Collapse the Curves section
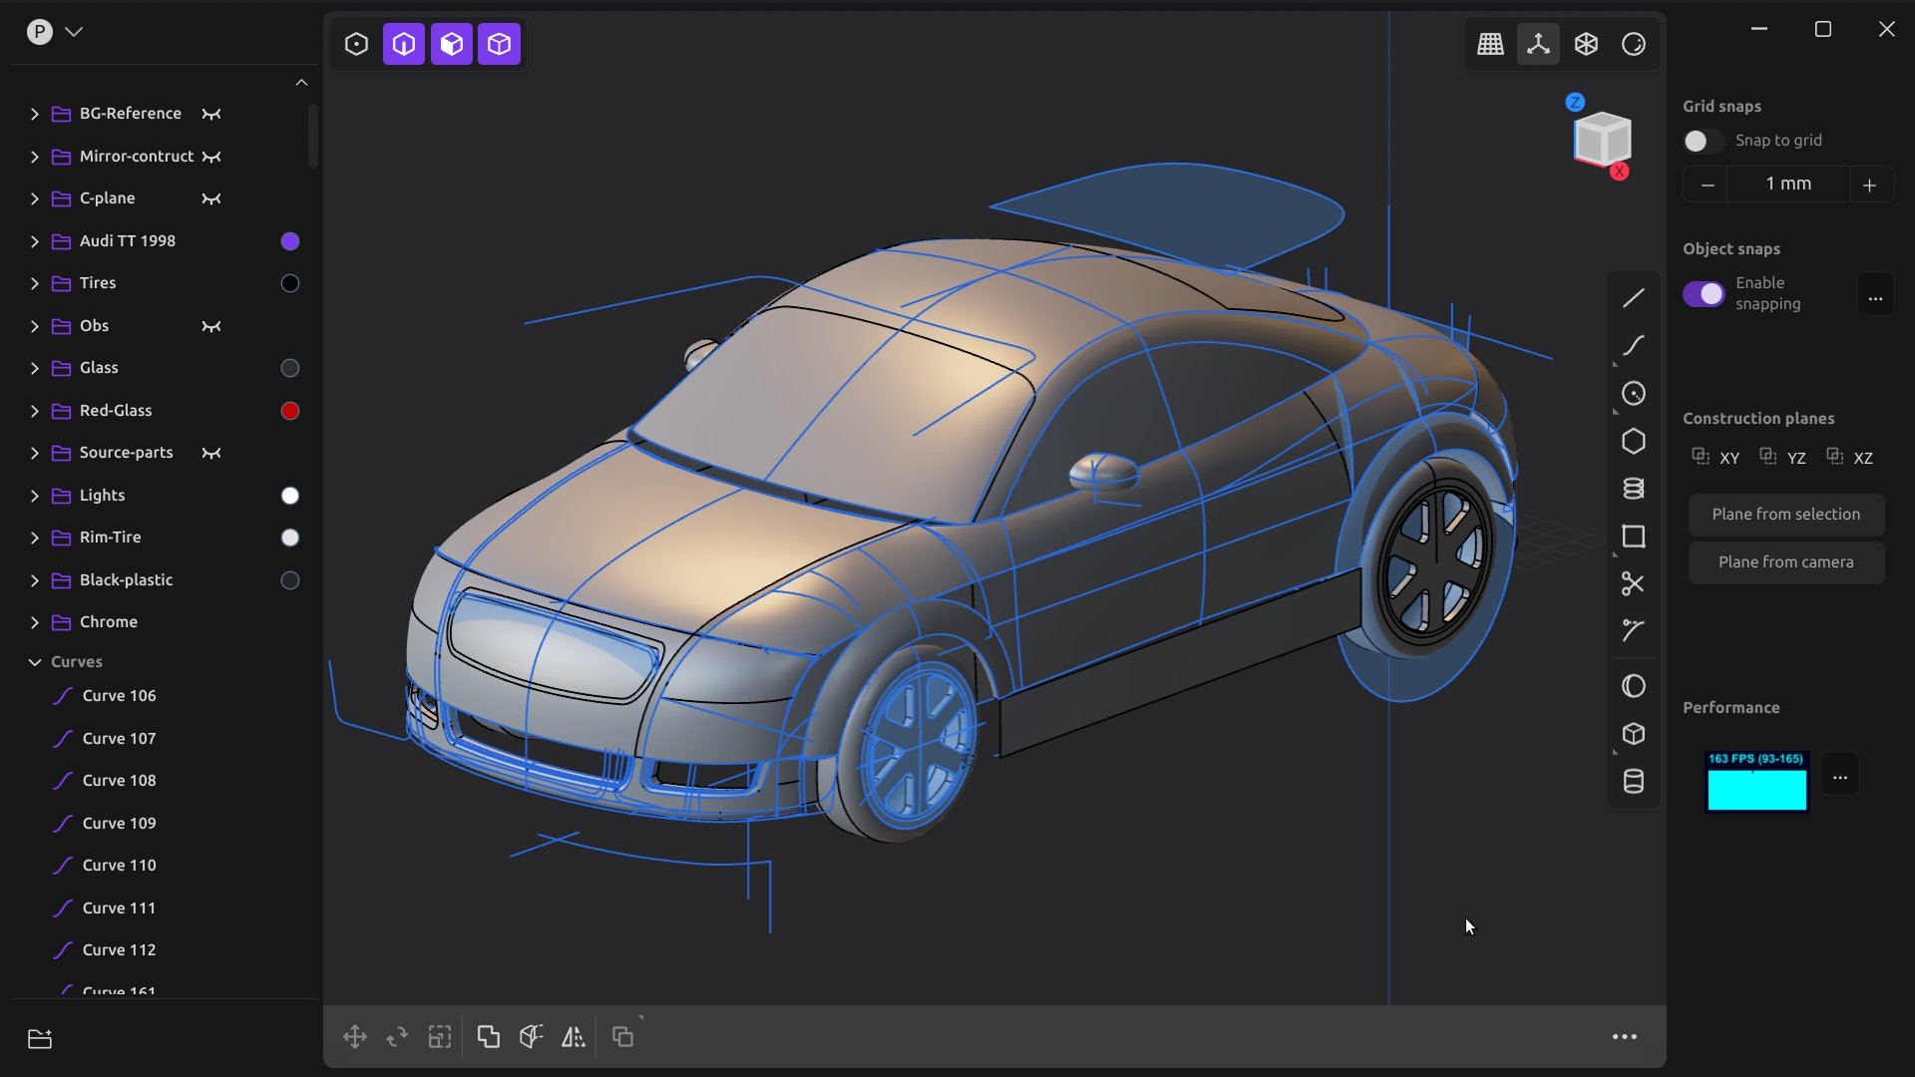Screen dimensions: 1915x1077 pyautogui.click(x=35, y=662)
